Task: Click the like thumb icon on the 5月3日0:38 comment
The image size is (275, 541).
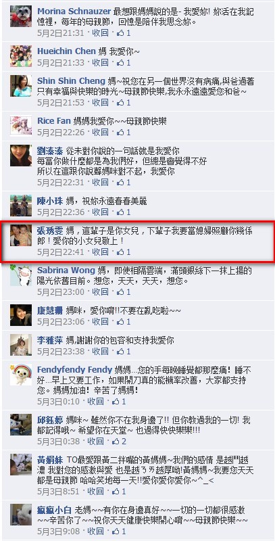Action: point(116,442)
